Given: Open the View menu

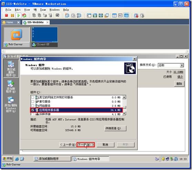Looking at the screenshot, I should click(27, 10).
